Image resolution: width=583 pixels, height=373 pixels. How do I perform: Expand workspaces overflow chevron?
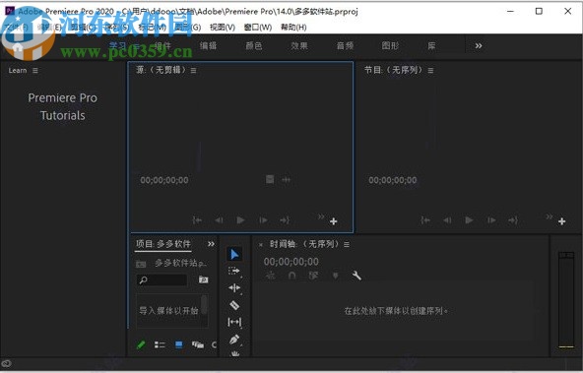479,45
